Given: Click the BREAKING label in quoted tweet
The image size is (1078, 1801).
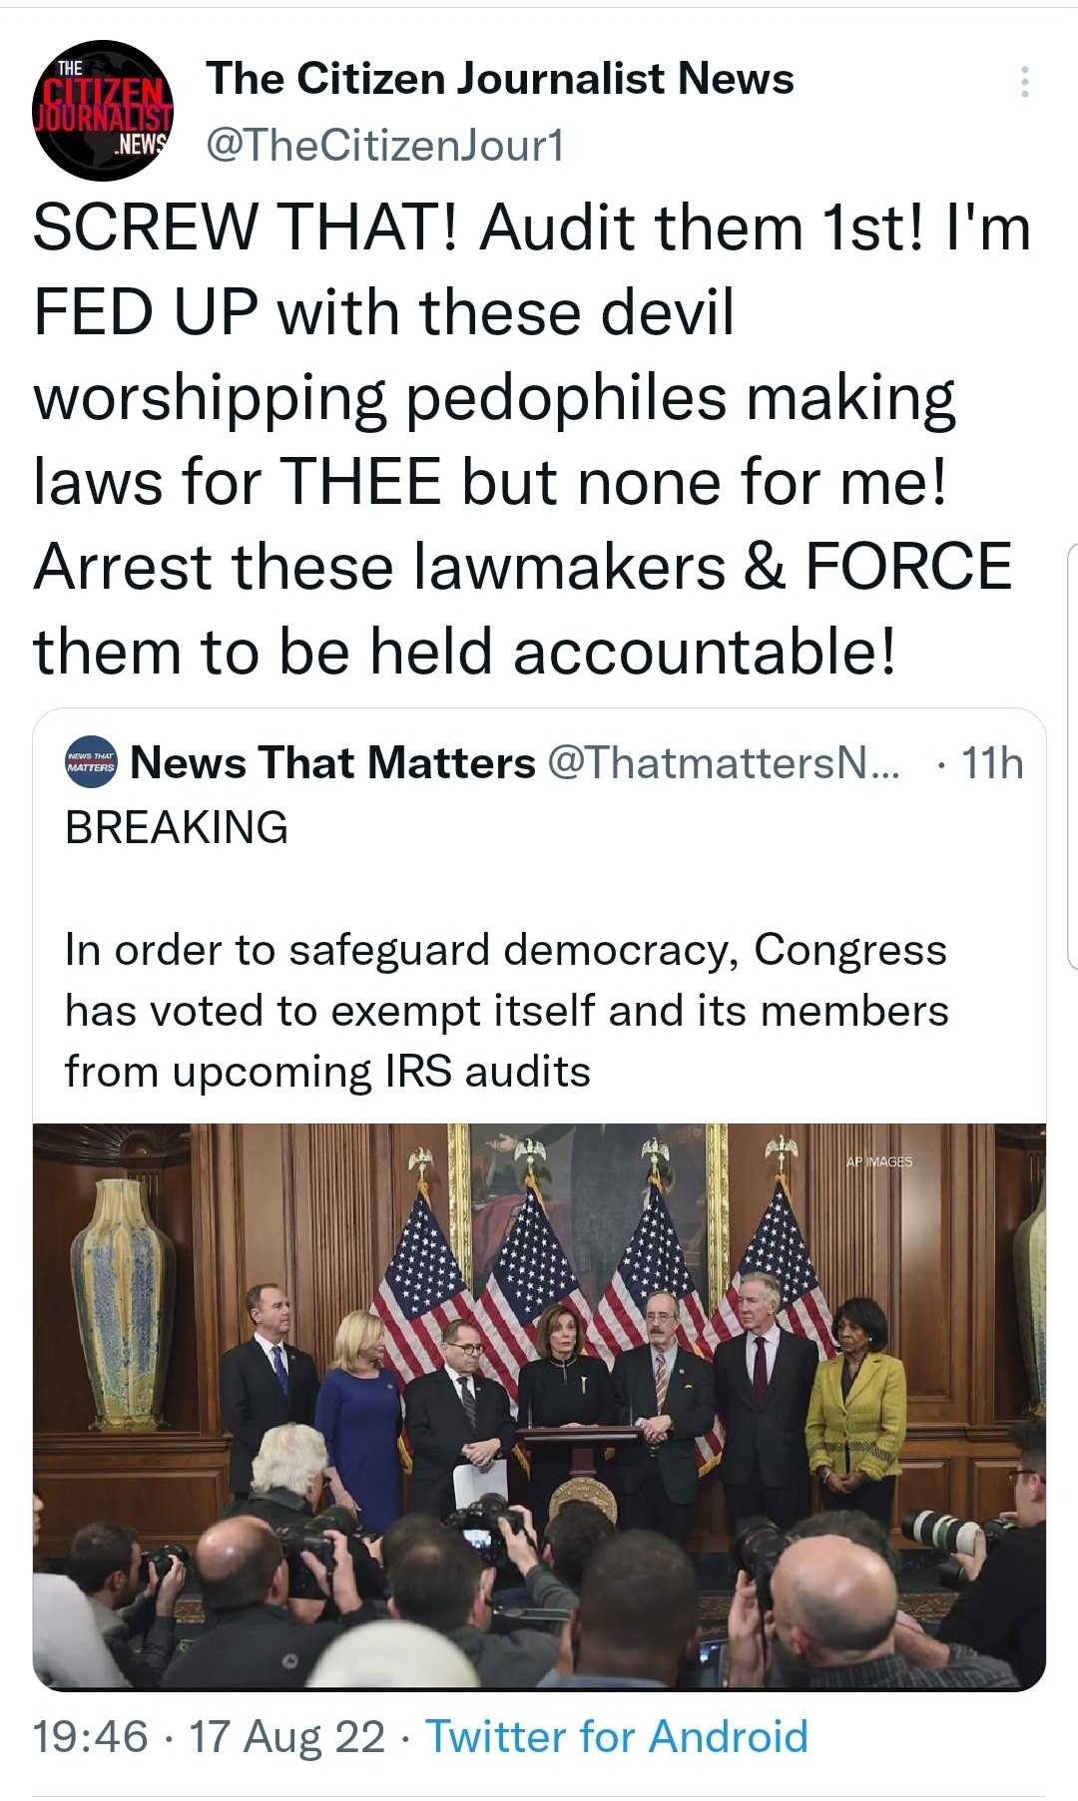Looking at the screenshot, I should (x=177, y=827).
